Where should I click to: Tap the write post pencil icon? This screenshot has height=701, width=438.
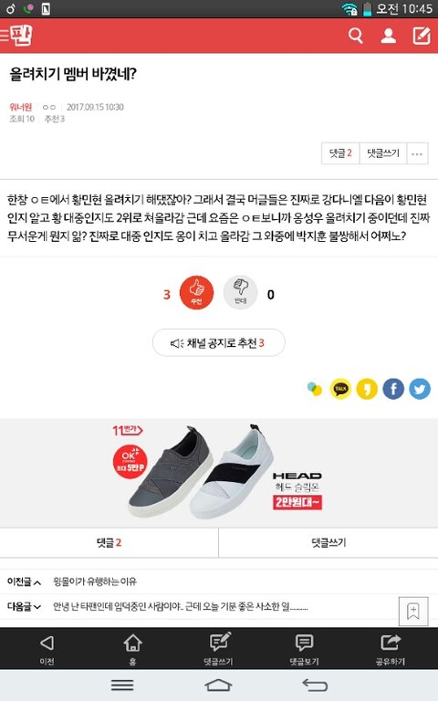421,36
